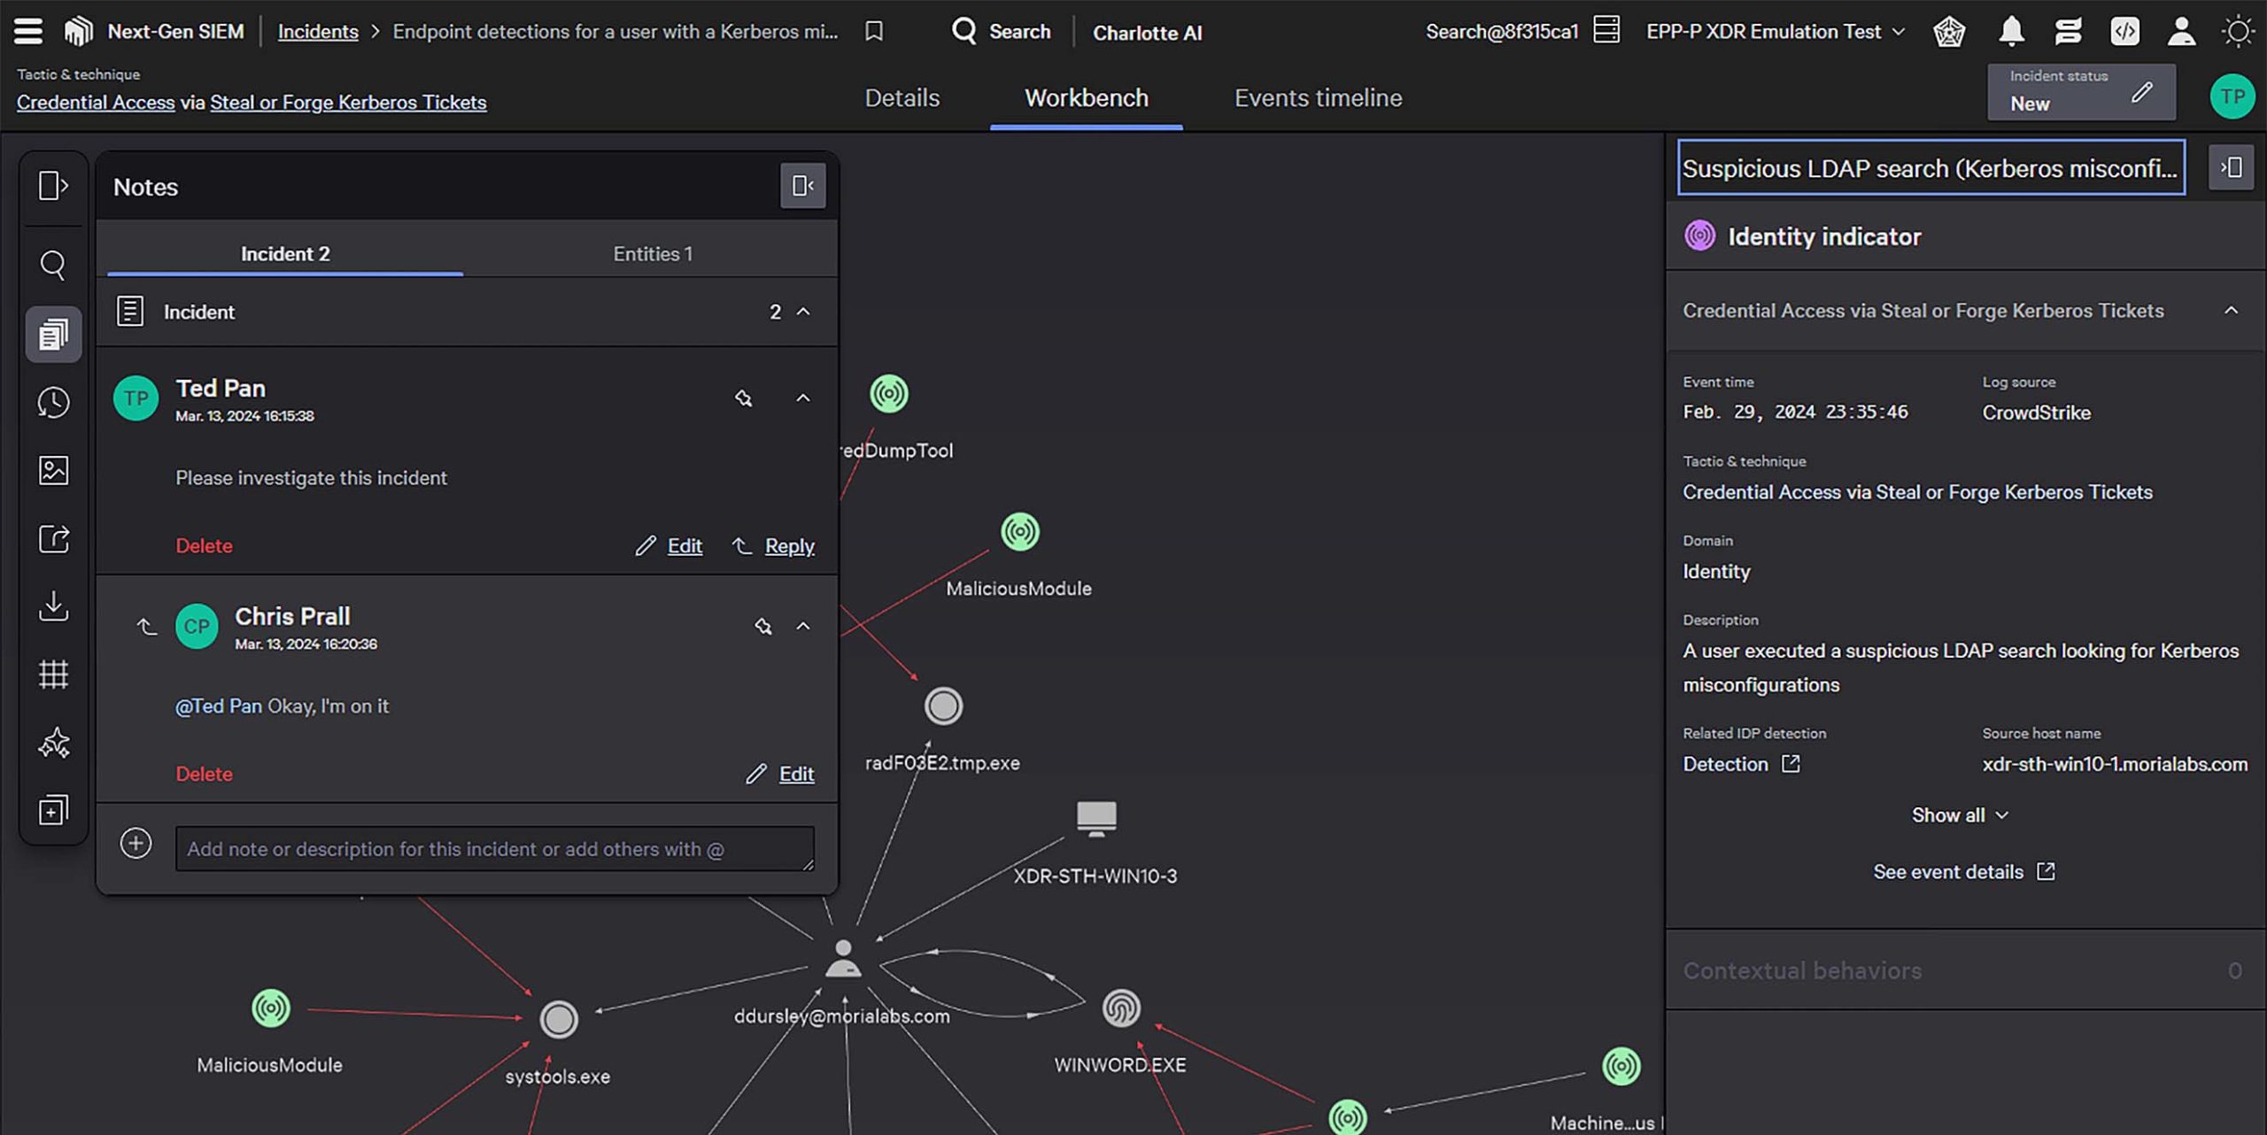The width and height of the screenshot is (2267, 1135).
Task: Click the note input field for this incident
Action: (494, 848)
